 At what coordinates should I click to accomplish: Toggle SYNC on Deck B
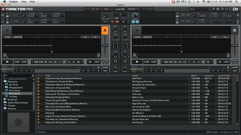[x=137, y=37]
